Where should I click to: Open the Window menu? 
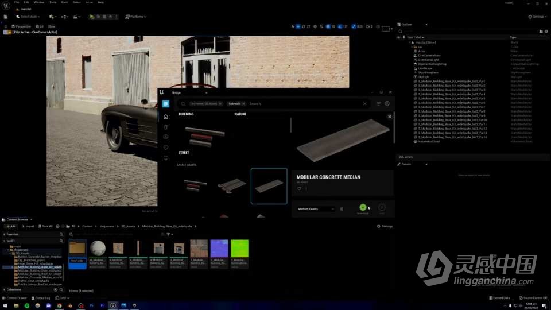pos(39,2)
